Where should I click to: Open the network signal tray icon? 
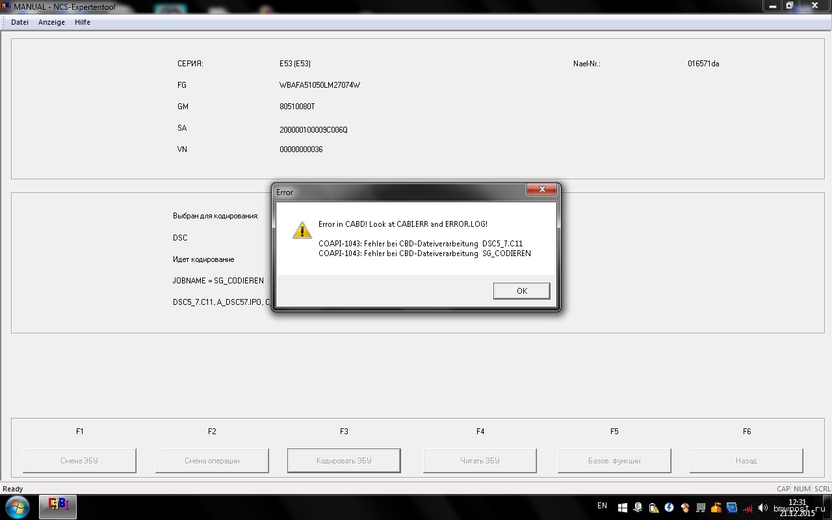(747, 508)
